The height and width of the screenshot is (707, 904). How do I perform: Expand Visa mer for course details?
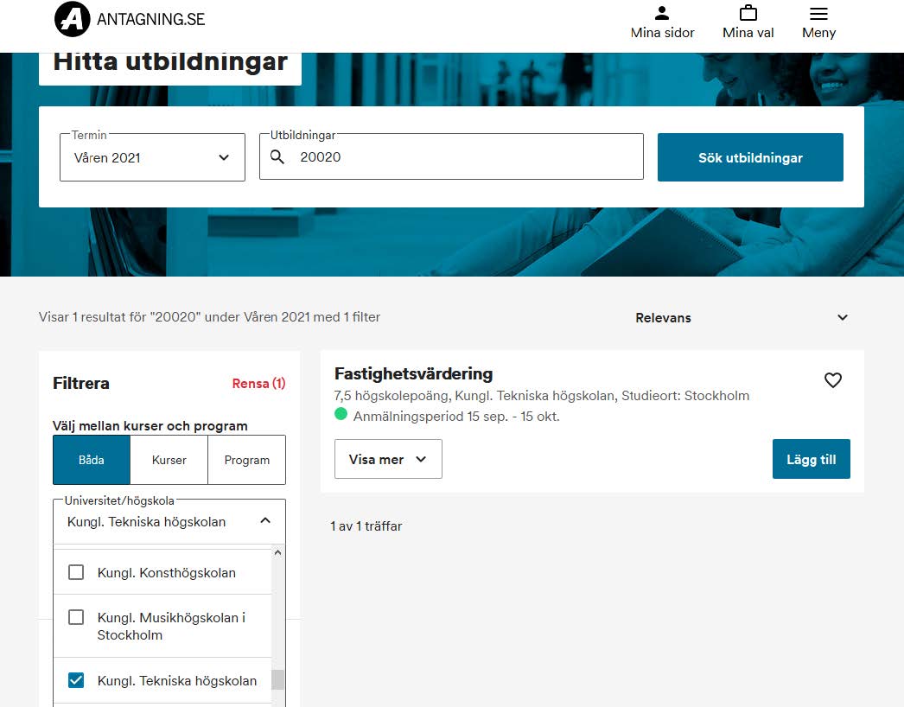[388, 459]
